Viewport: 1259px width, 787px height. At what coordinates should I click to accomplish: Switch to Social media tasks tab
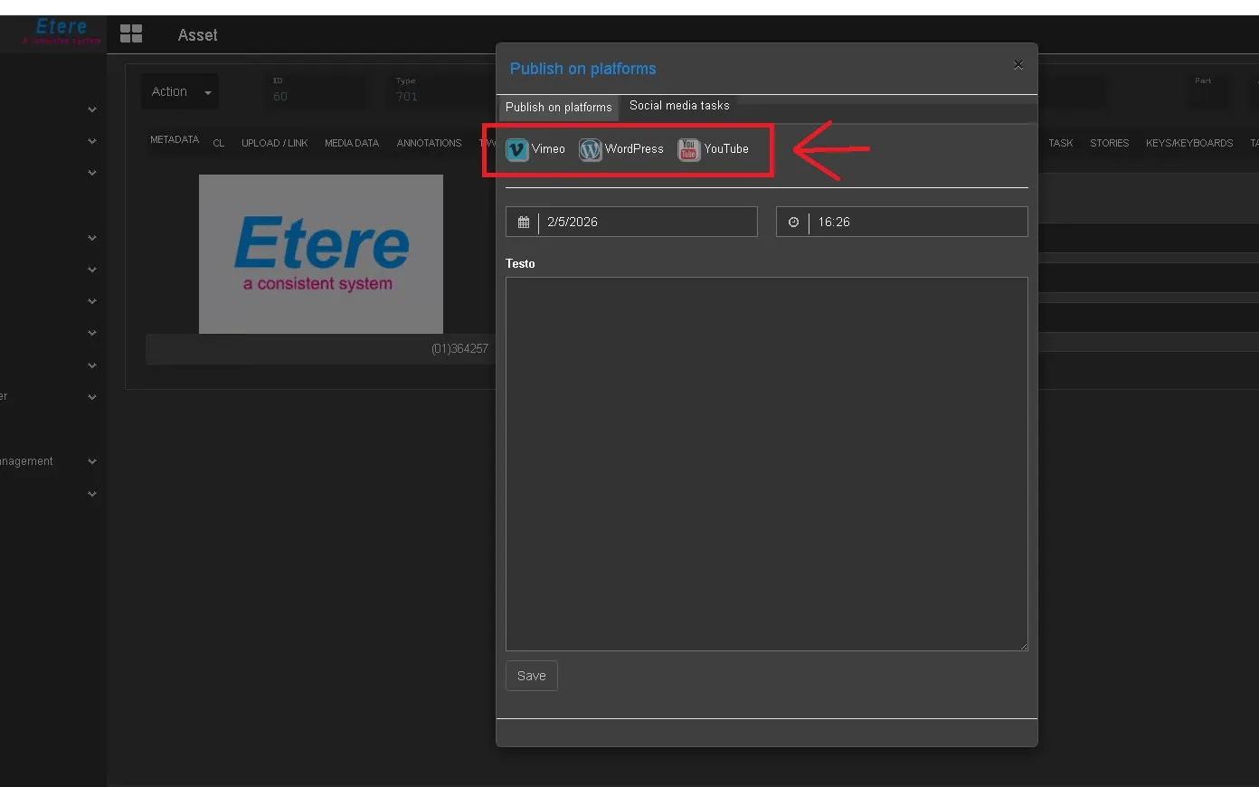(679, 106)
